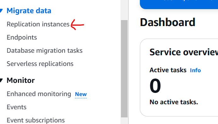Click the Dashboard page heading
This screenshot has width=218, height=124.
(168, 22)
